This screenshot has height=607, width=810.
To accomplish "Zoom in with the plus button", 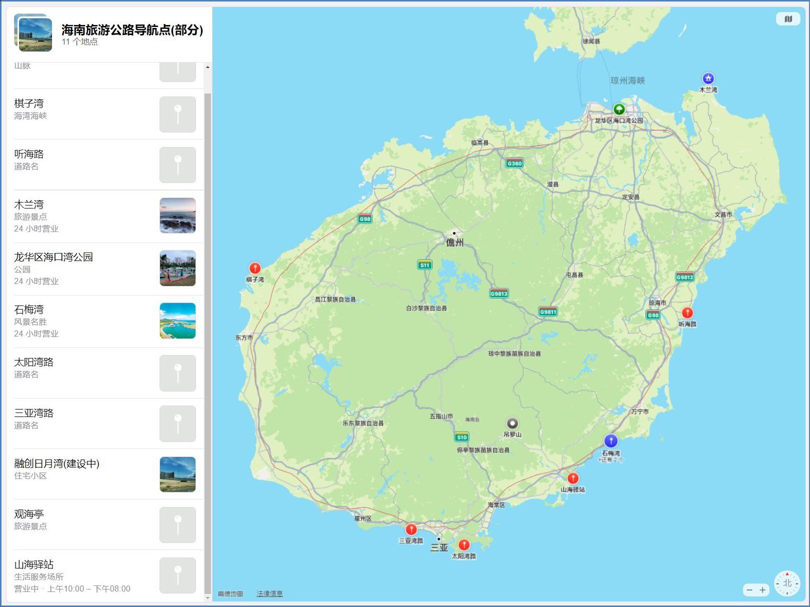I will (762, 590).
